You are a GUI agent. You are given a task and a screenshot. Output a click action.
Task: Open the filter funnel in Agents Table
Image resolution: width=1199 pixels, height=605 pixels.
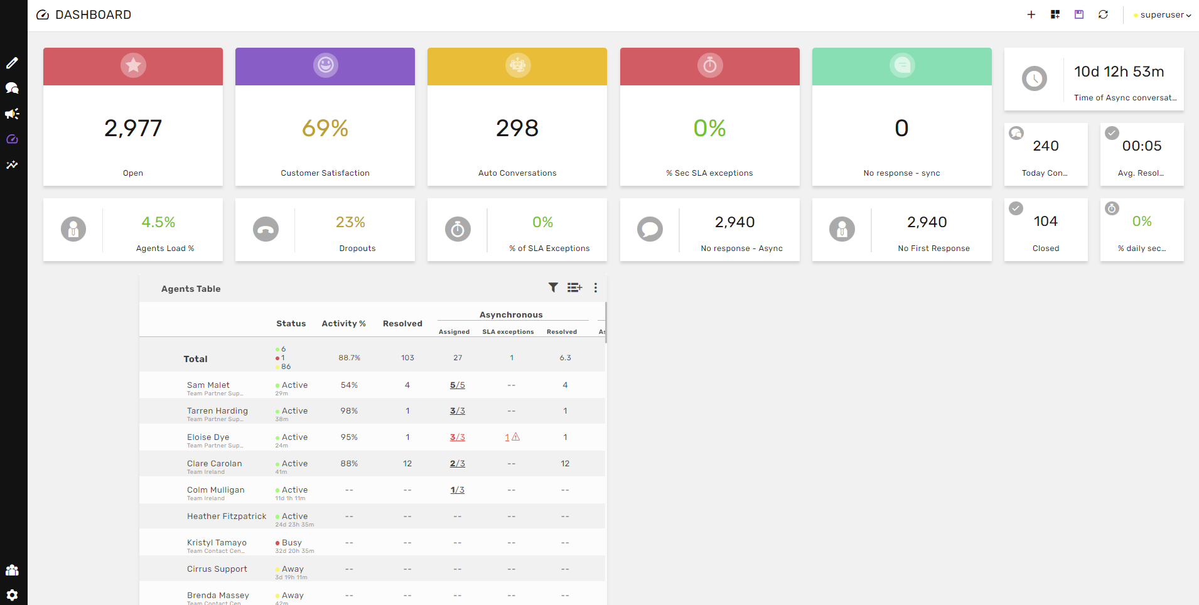[x=553, y=287]
